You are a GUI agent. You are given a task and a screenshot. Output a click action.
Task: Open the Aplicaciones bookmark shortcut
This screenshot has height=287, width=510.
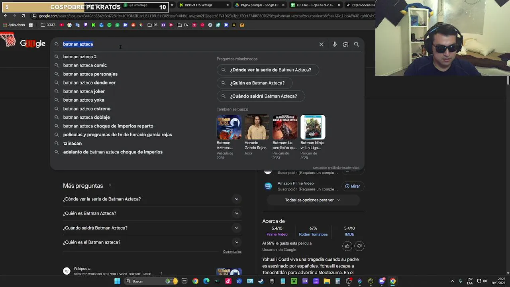point(14,25)
